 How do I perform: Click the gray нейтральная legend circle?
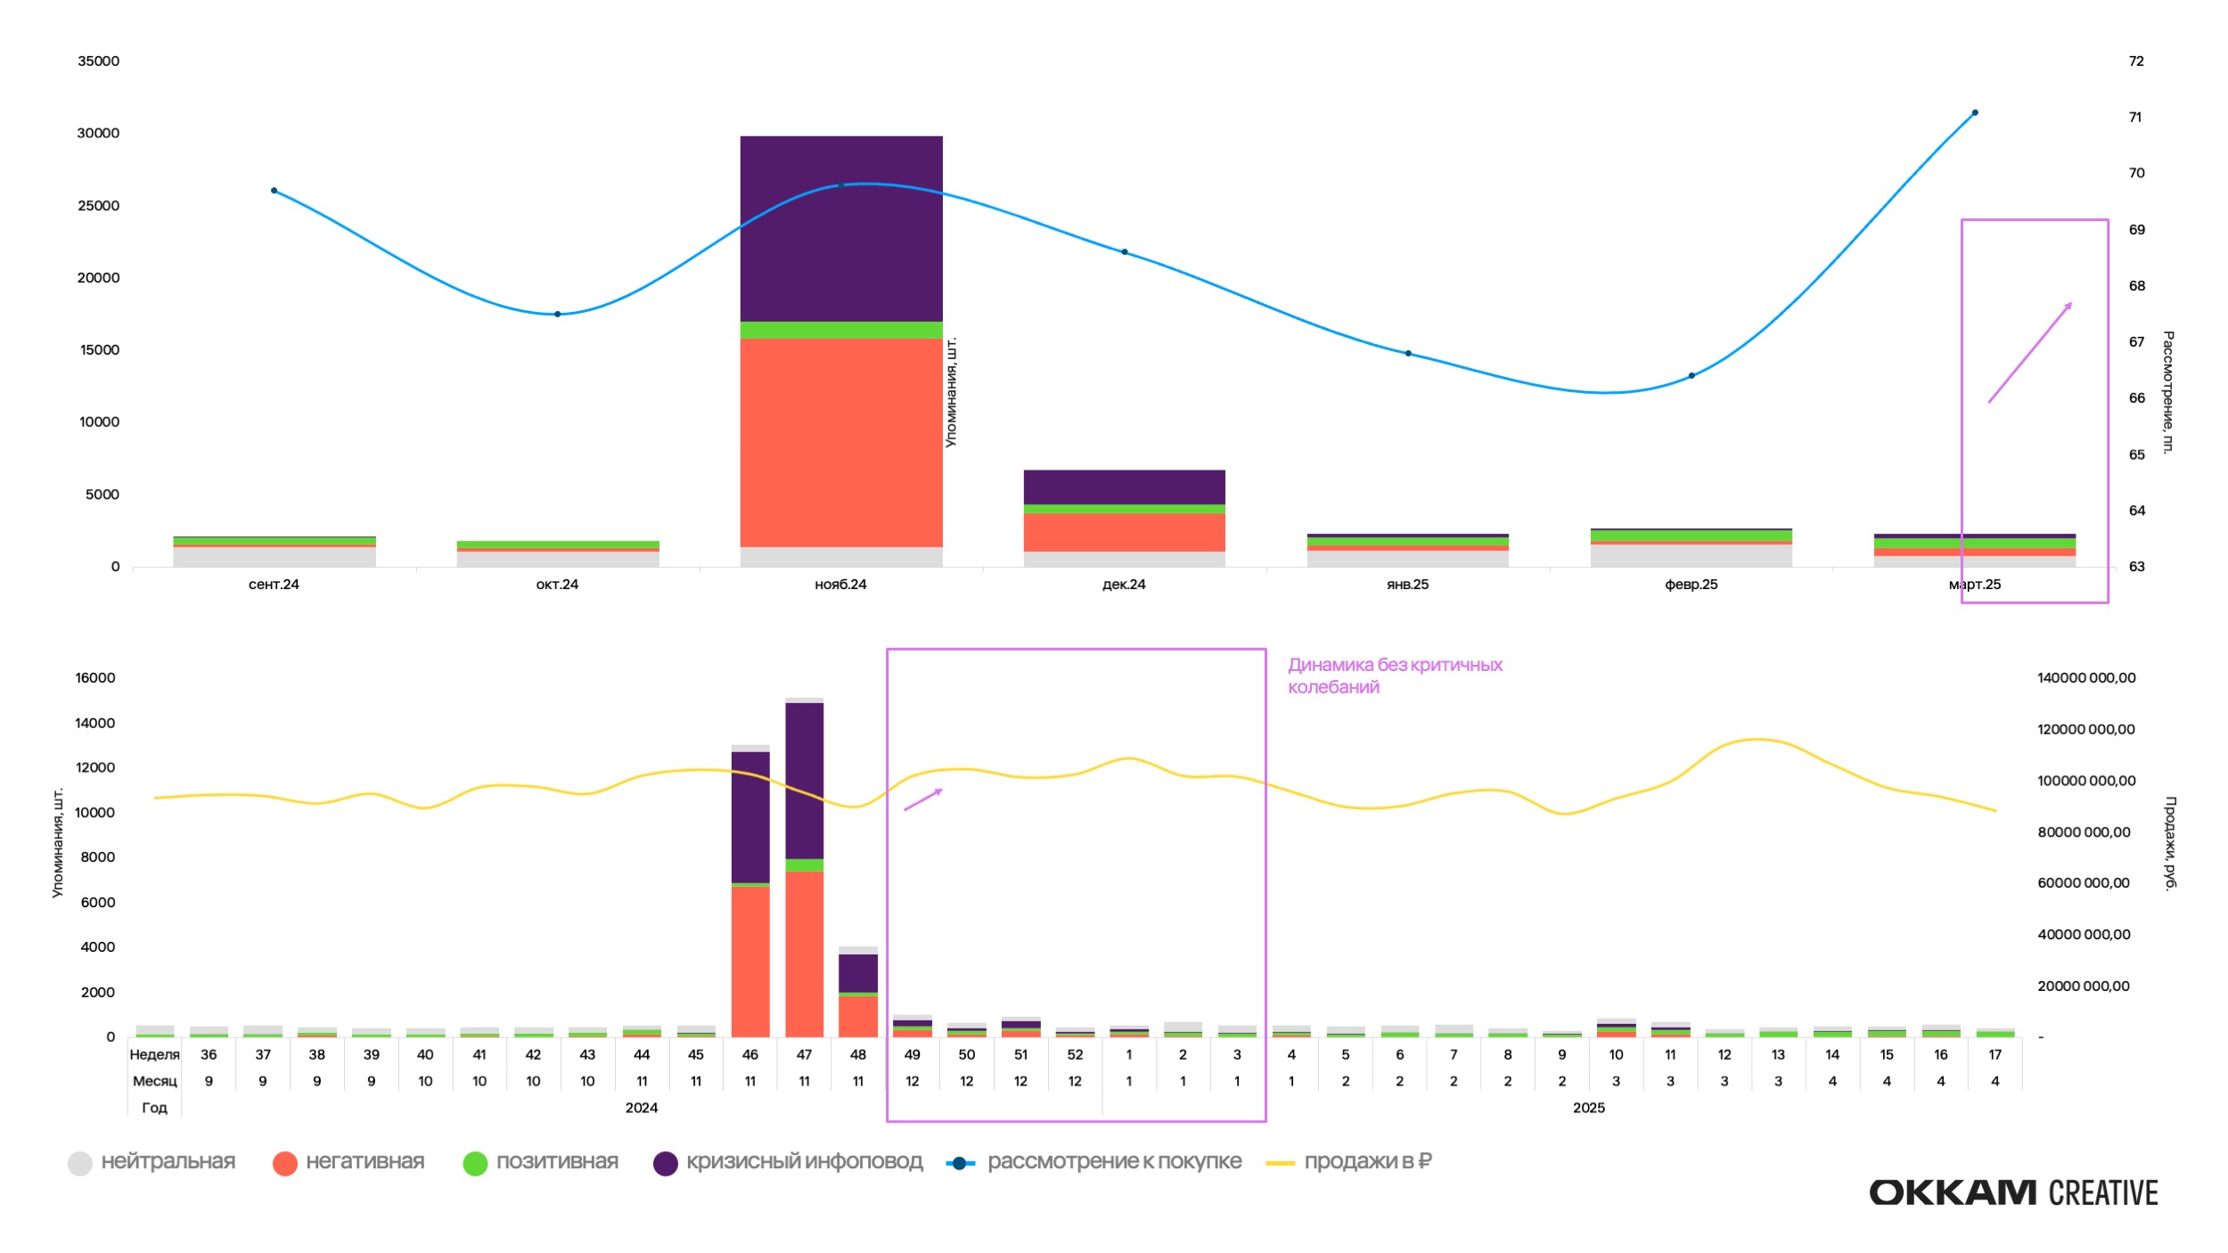[x=80, y=1164]
